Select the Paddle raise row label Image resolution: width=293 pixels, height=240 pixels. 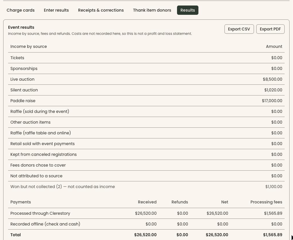click(x=23, y=101)
